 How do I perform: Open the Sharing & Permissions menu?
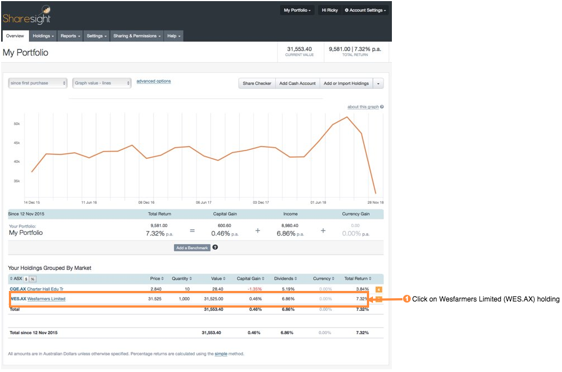(x=137, y=36)
